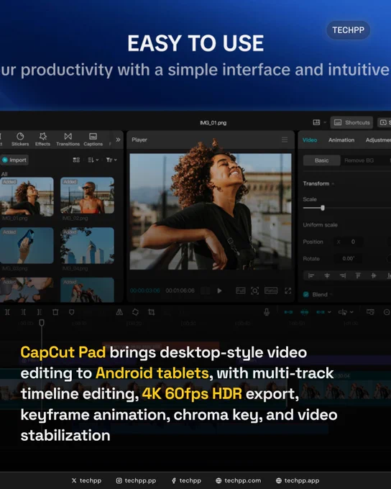Screen dimensions: 391x489
Task: Open techpp X profile link
Action: click(x=86, y=480)
